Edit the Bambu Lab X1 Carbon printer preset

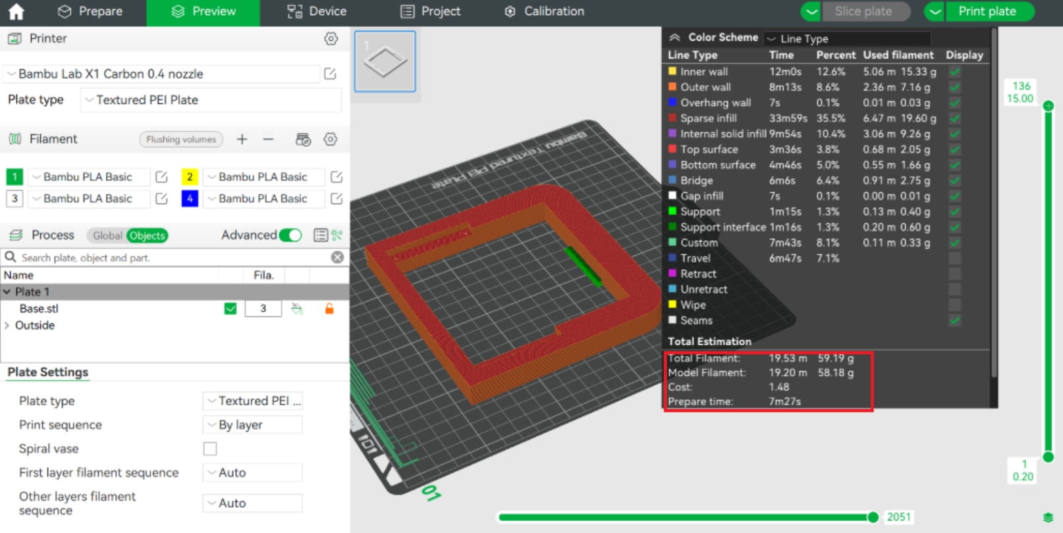click(x=331, y=74)
